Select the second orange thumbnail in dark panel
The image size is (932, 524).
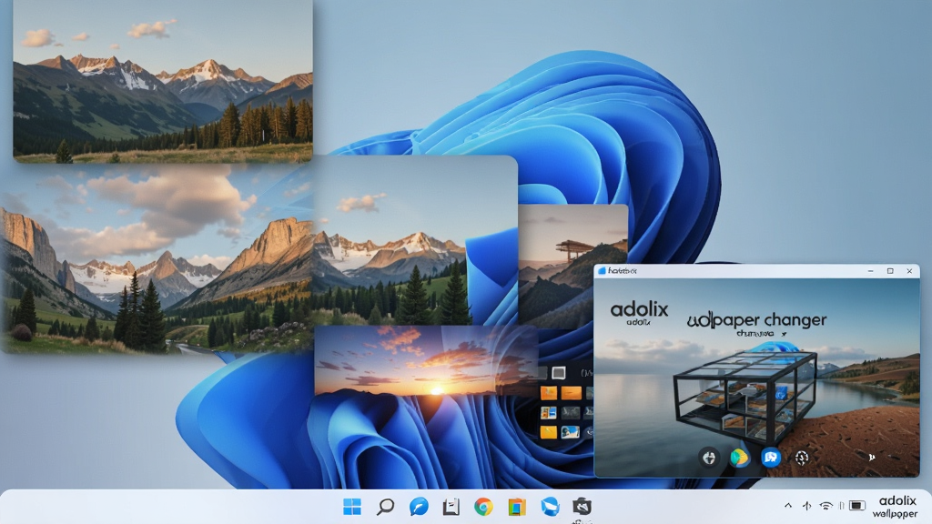point(572,393)
